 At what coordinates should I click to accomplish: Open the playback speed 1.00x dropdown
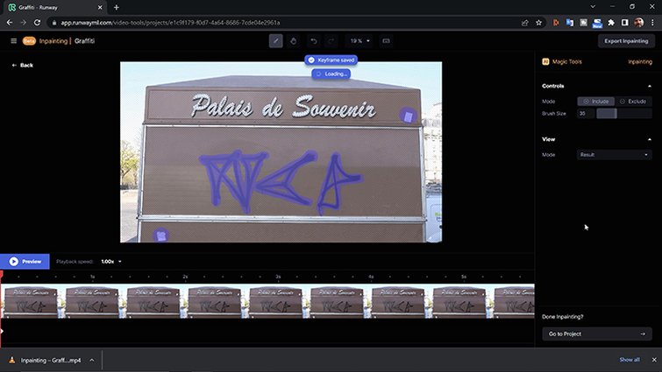click(111, 262)
